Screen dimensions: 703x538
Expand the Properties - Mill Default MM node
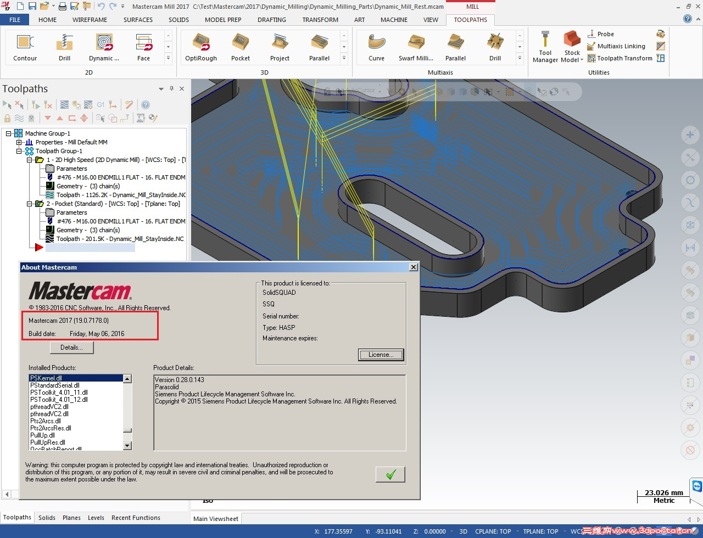point(19,142)
